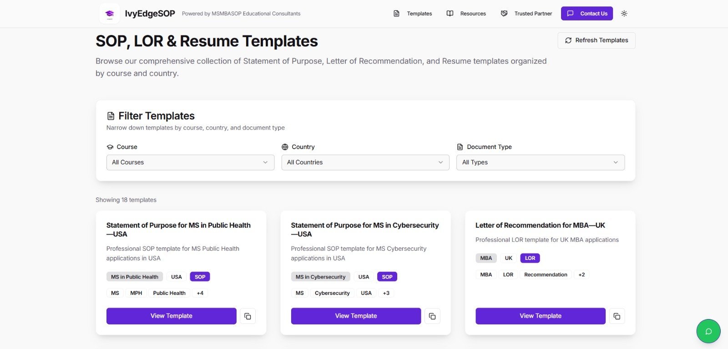Copy the MS in Public Health template
Image resolution: width=728 pixels, height=349 pixels.
click(x=248, y=316)
